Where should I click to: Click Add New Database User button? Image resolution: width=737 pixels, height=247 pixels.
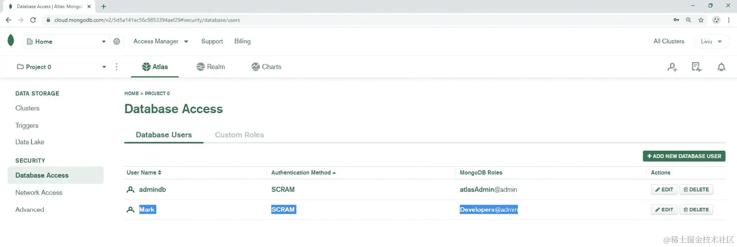pos(684,156)
